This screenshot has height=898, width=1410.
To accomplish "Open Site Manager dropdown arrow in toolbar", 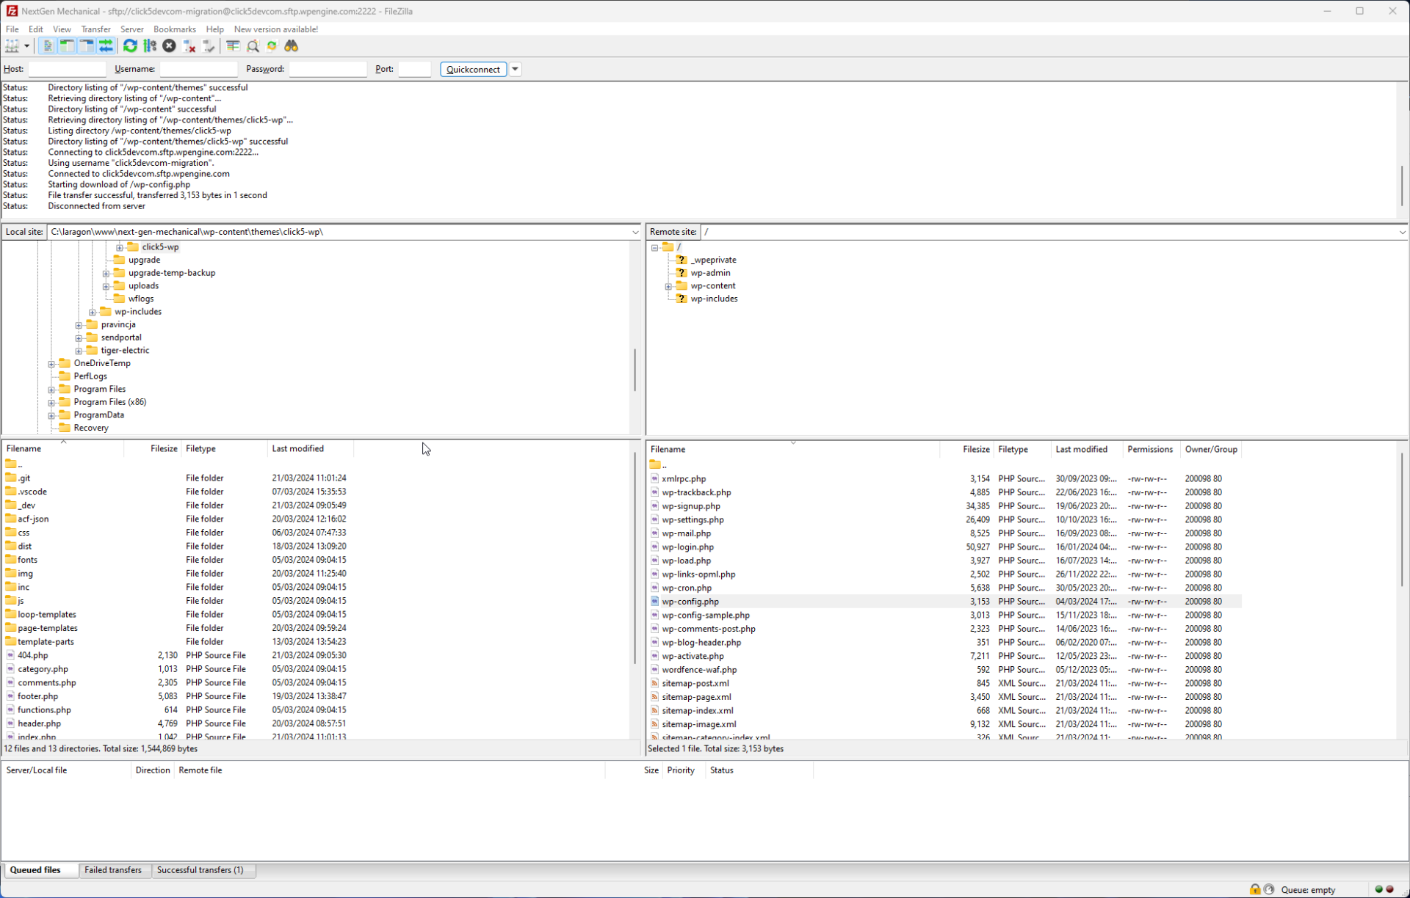I will (x=26, y=46).
